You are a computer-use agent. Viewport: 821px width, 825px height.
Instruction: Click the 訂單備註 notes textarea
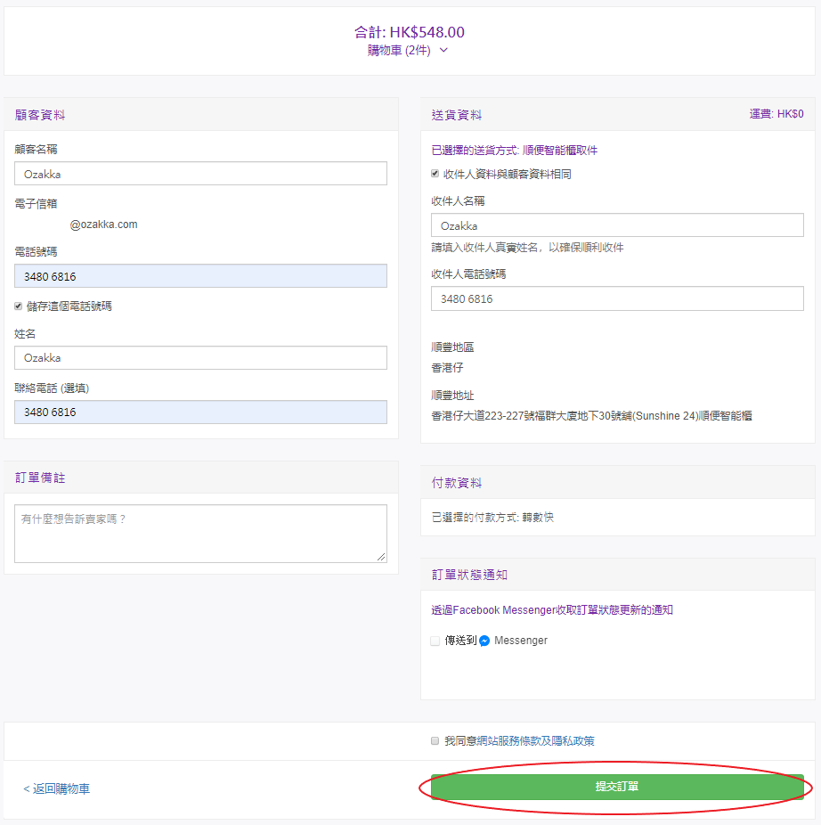click(x=200, y=533)
